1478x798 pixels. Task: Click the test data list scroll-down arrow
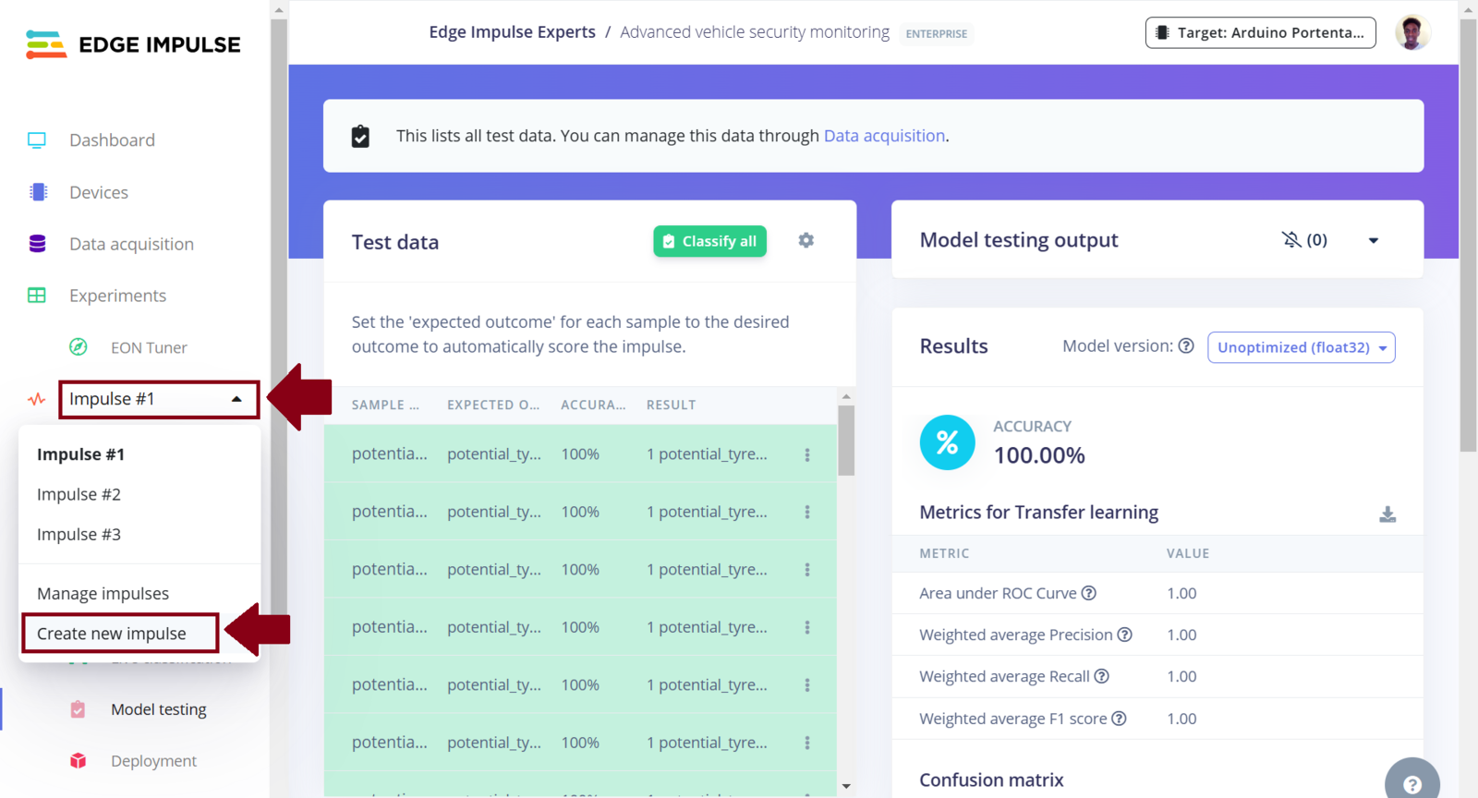pos(846,786)
